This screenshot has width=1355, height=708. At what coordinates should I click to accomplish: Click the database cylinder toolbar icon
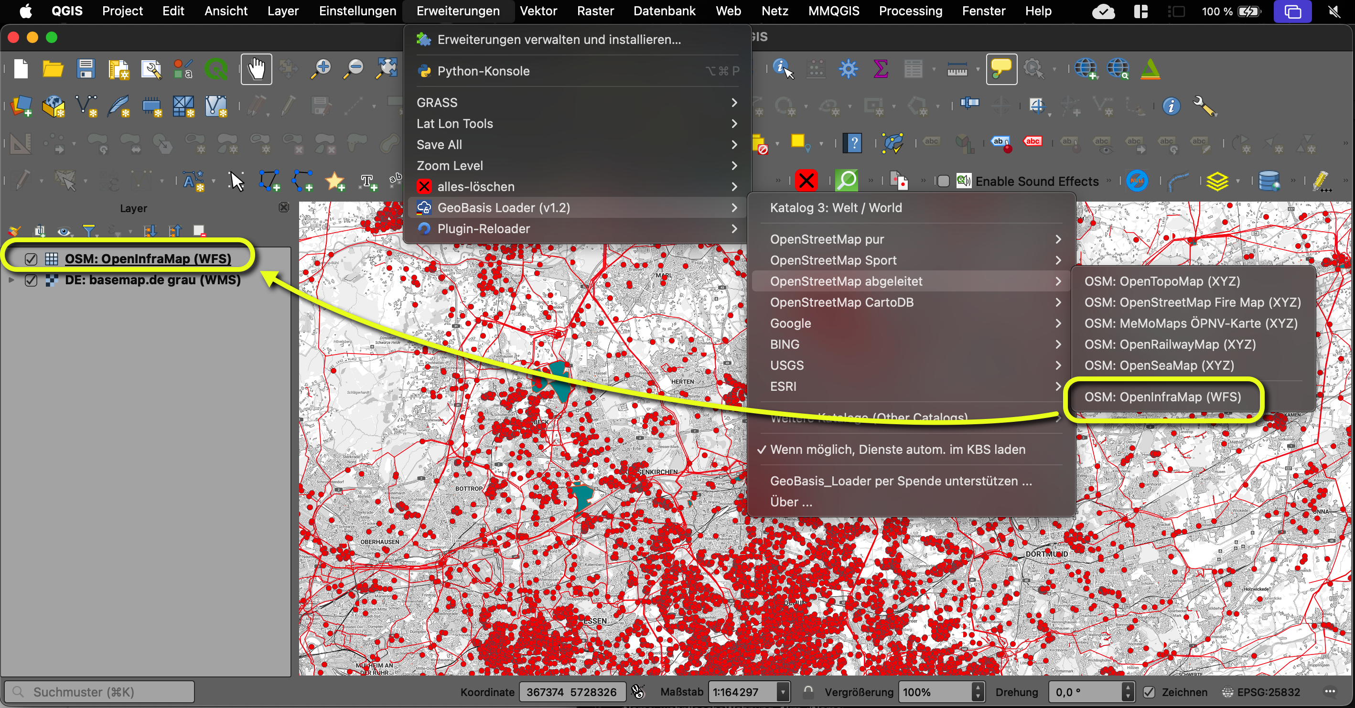point(1269,182)
